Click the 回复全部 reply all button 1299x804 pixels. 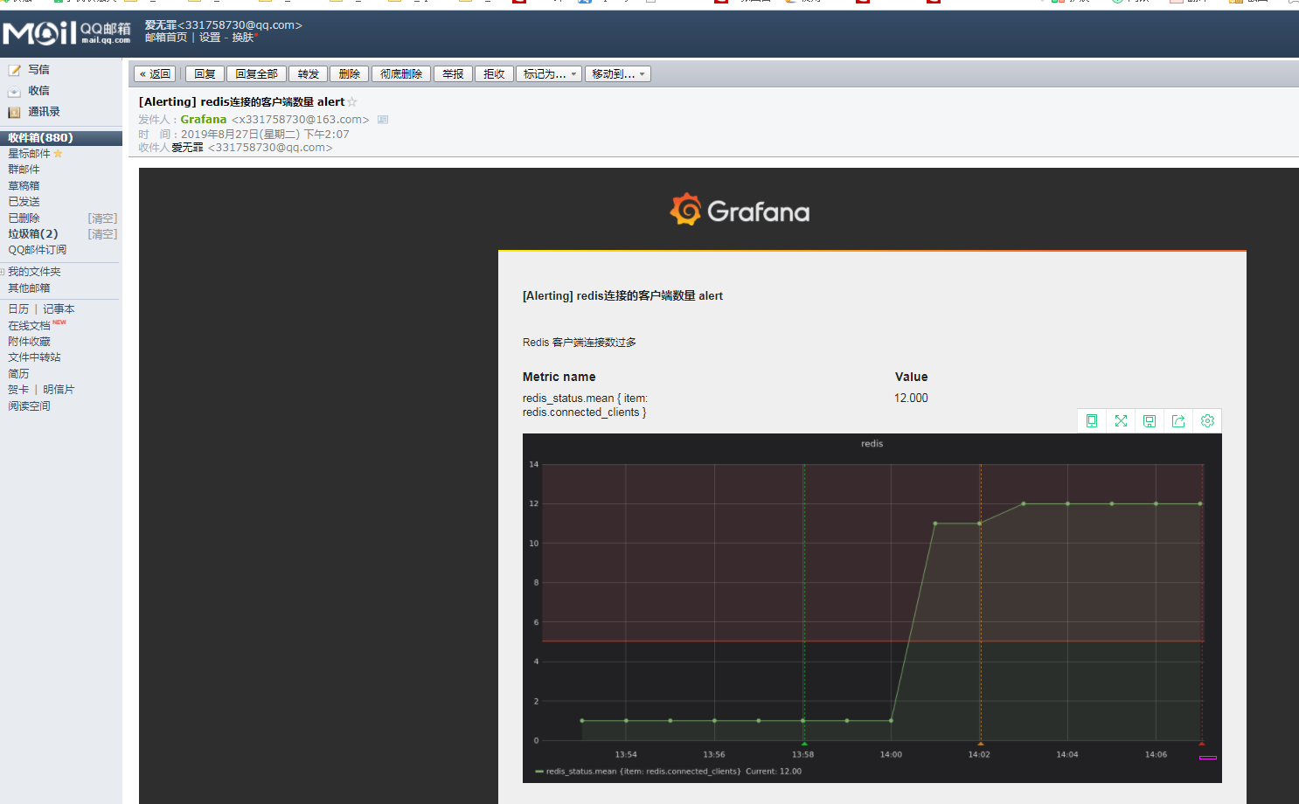point(256,74)
